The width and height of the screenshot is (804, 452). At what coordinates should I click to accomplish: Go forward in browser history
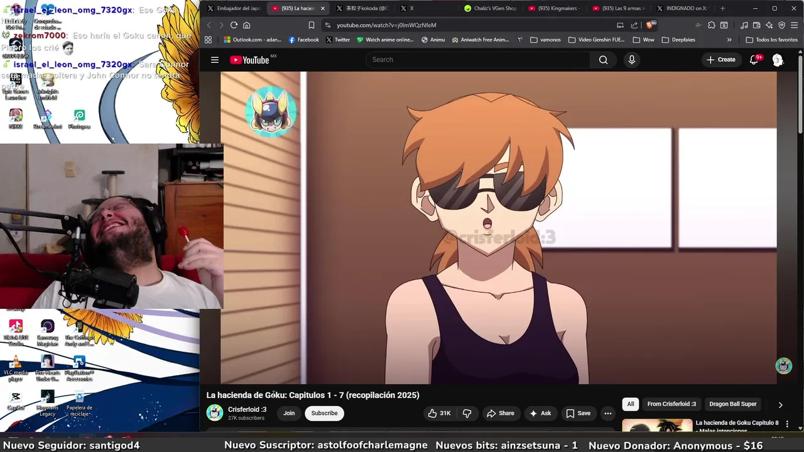point(220,25)
